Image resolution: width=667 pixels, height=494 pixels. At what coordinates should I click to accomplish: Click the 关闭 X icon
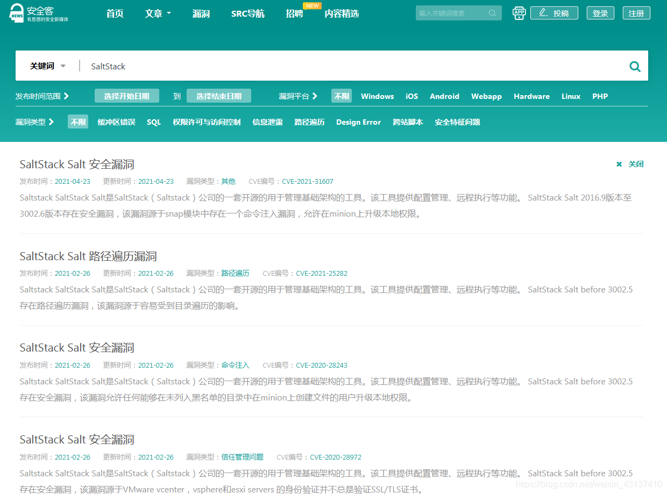(619, 164)
